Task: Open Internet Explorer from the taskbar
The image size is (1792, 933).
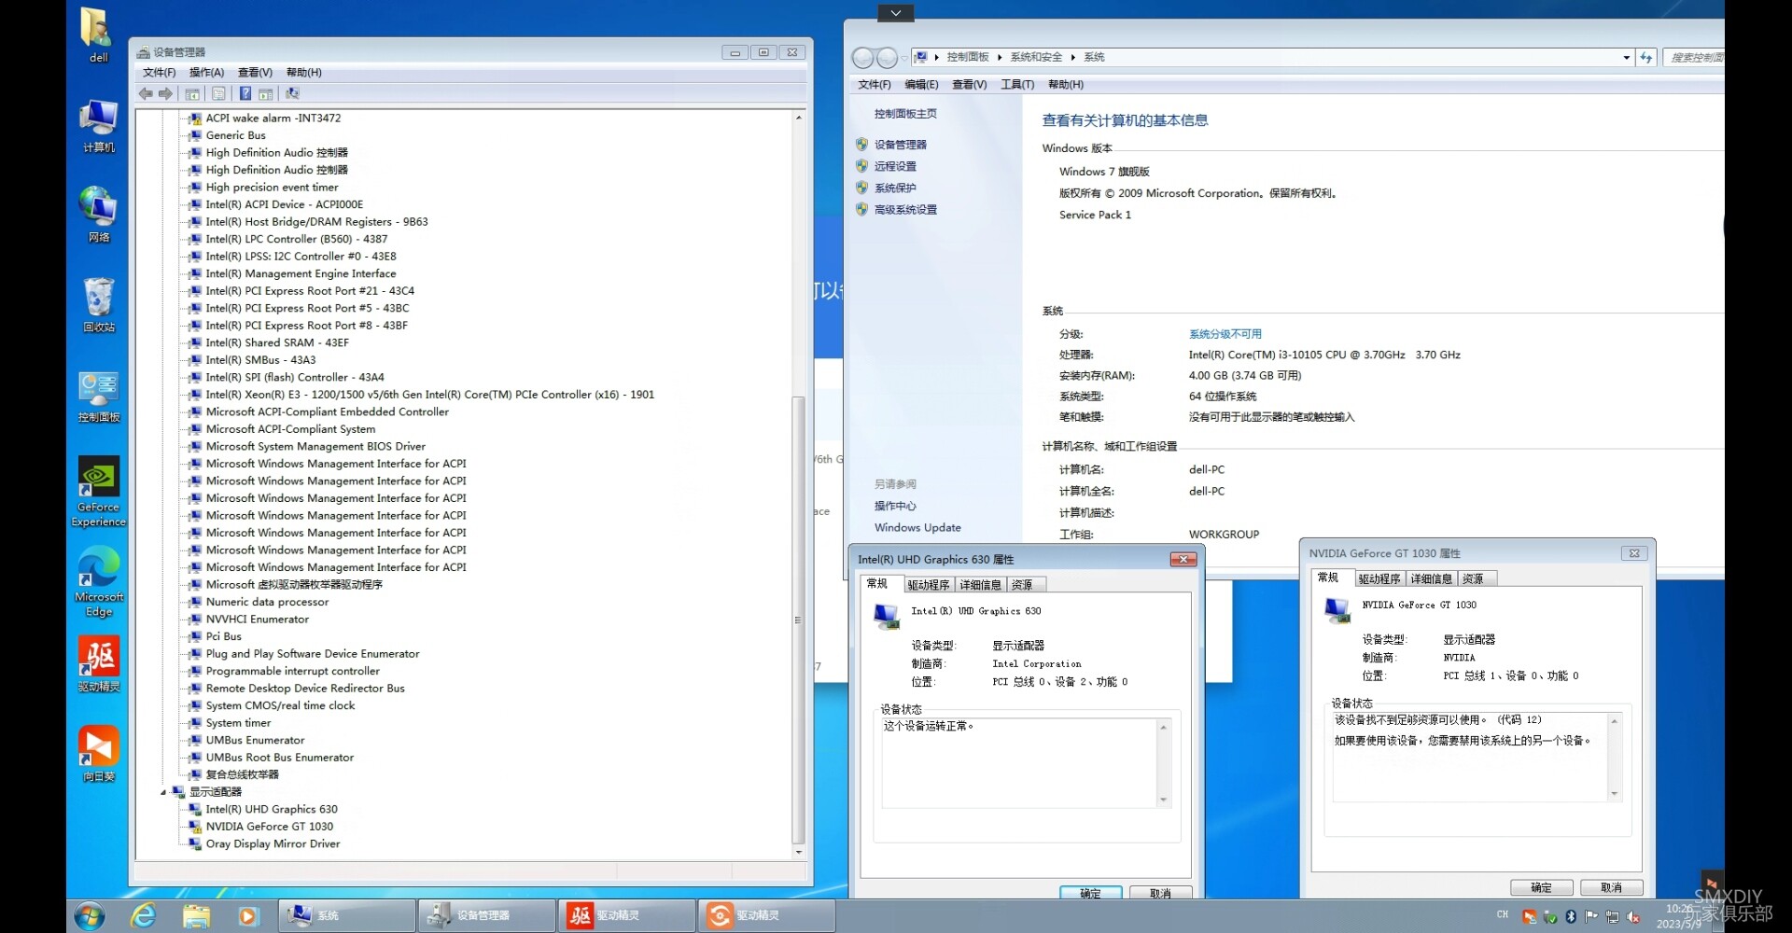Action: [144, 915]
